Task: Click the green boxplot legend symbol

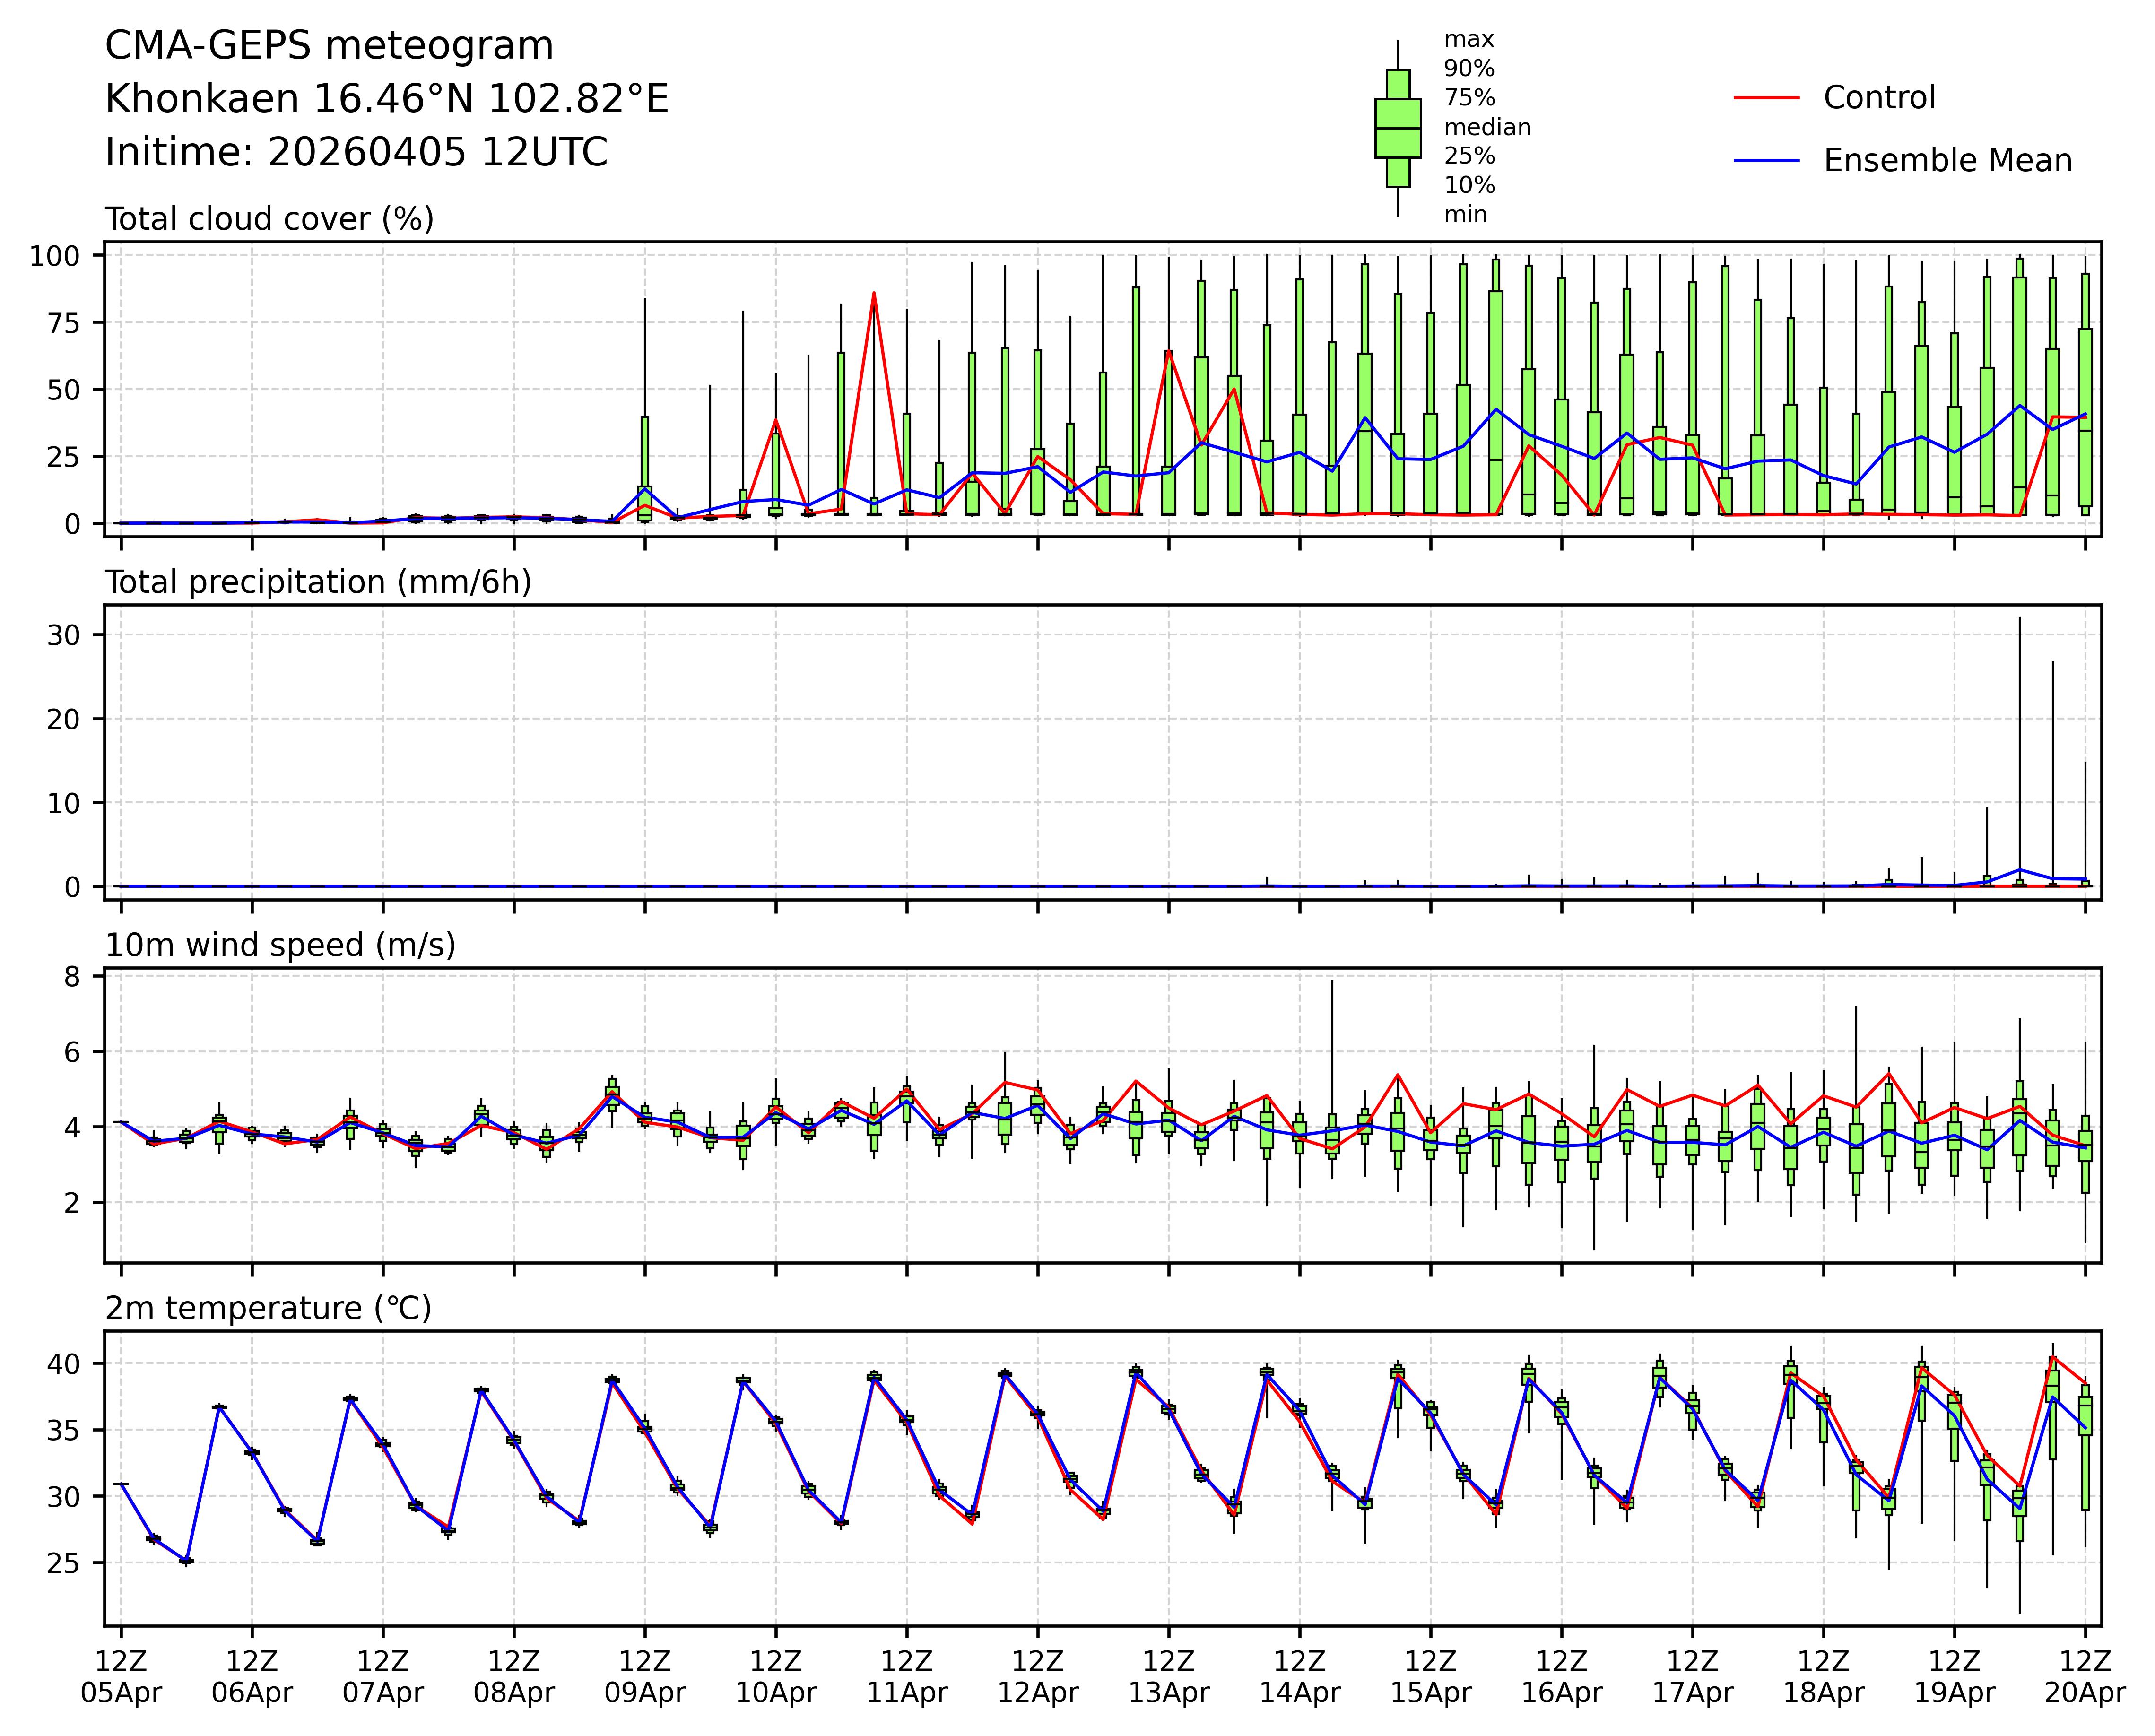Action: click(1397, 128)
